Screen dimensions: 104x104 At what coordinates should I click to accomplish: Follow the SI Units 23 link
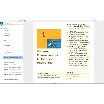click(x=70, y=78)
